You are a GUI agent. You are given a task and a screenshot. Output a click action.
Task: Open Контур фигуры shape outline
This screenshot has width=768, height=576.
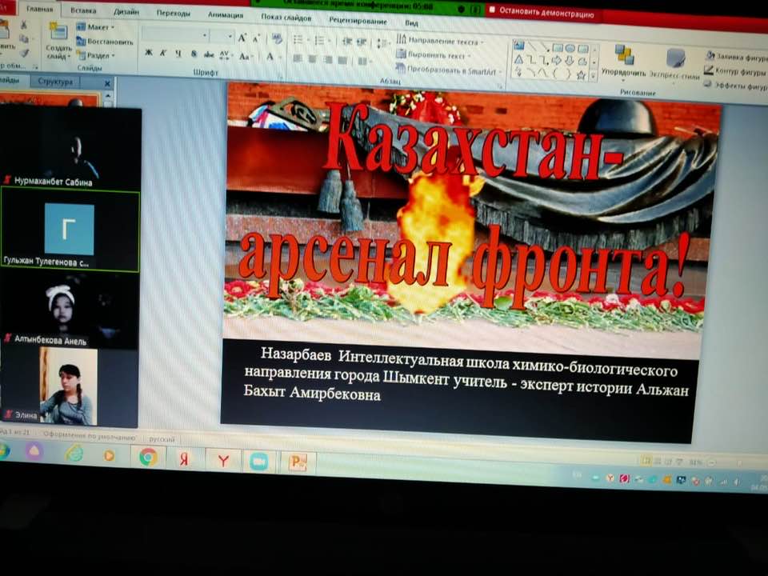coord(736,71)
